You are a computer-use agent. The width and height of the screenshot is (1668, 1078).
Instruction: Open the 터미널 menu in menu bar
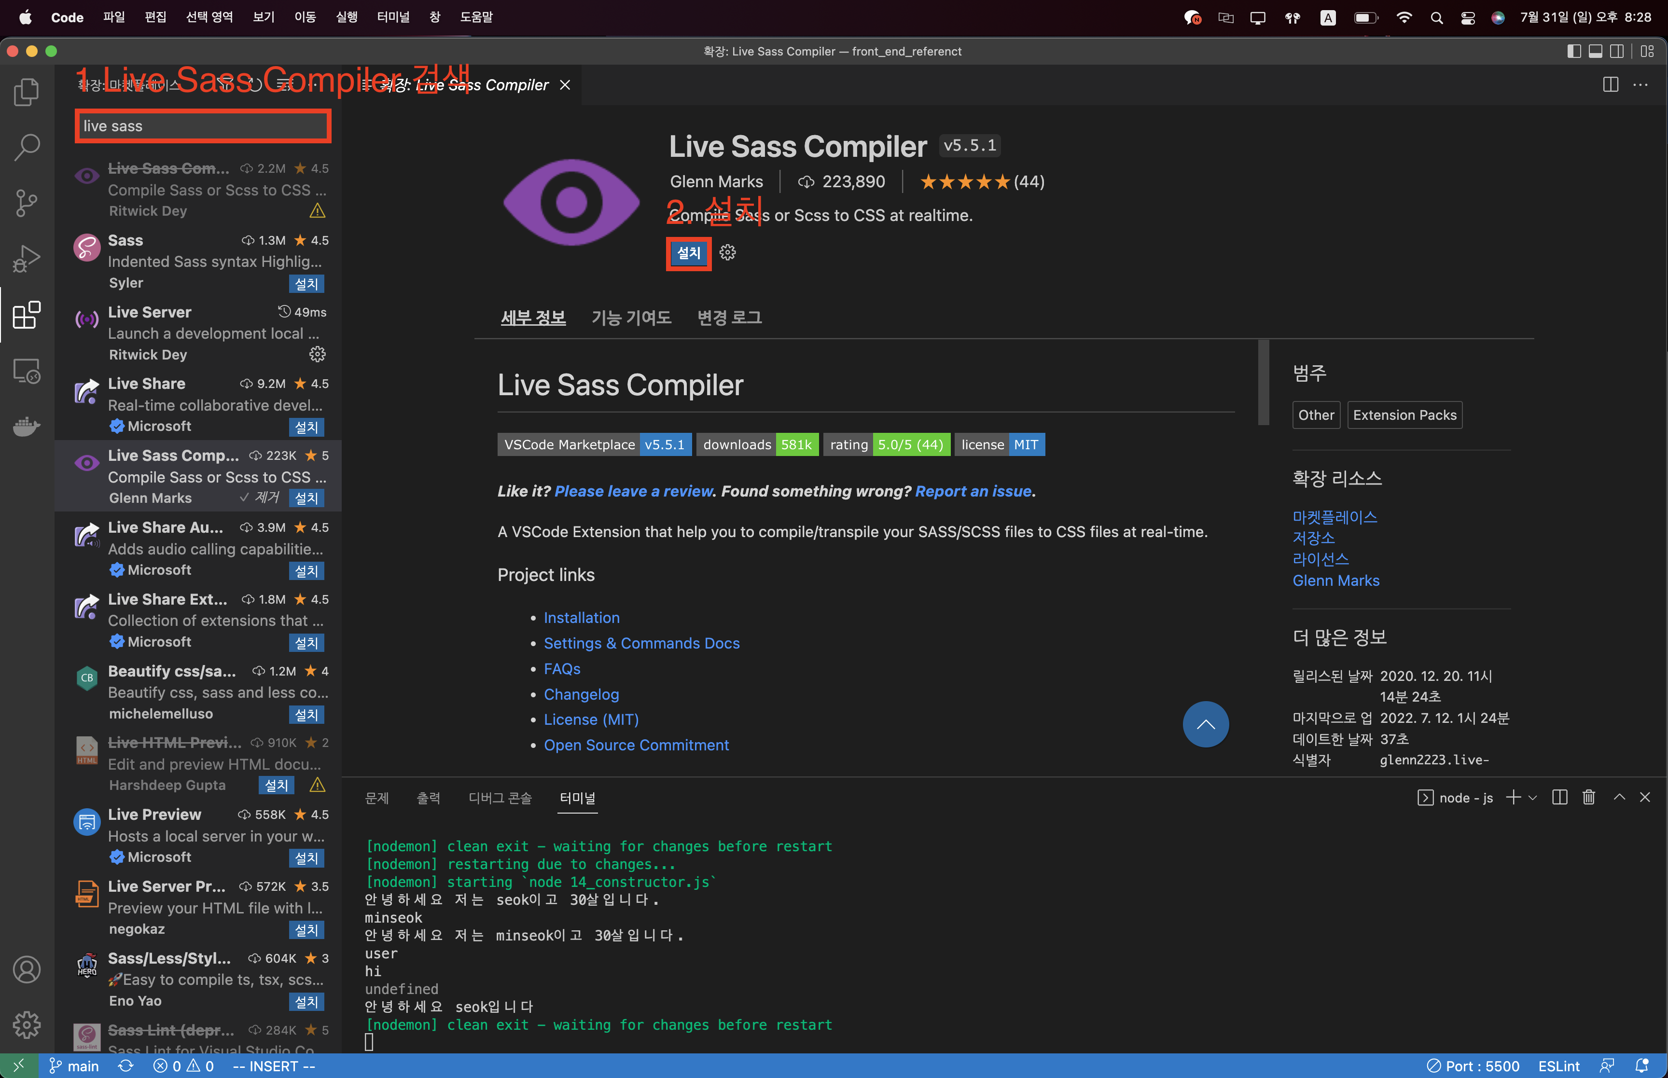[x=393, y=17]
